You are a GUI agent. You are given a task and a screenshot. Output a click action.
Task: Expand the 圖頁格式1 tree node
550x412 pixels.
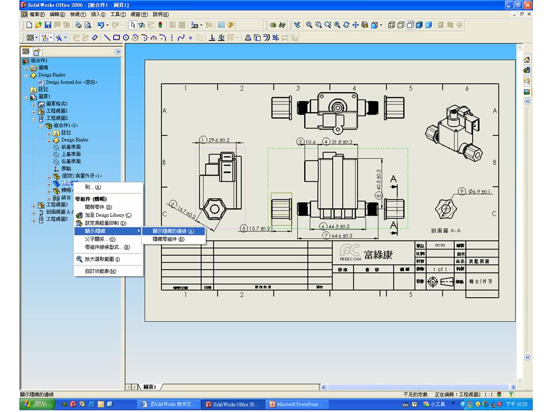click(x=34, y=104)
